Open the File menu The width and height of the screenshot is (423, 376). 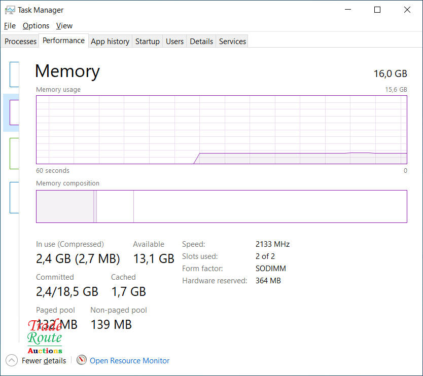(10, 26)
